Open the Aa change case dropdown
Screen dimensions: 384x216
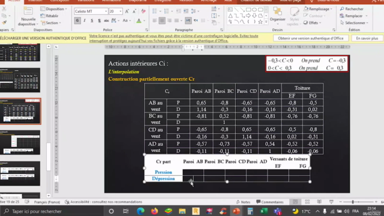click(x=127, y=20)
